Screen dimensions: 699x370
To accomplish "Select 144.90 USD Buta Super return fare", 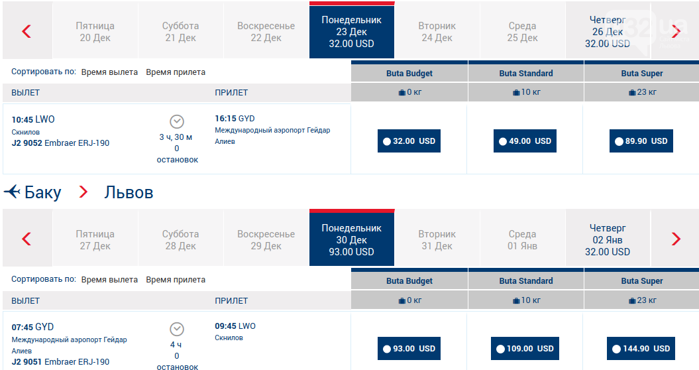I will tap(641, 349).
